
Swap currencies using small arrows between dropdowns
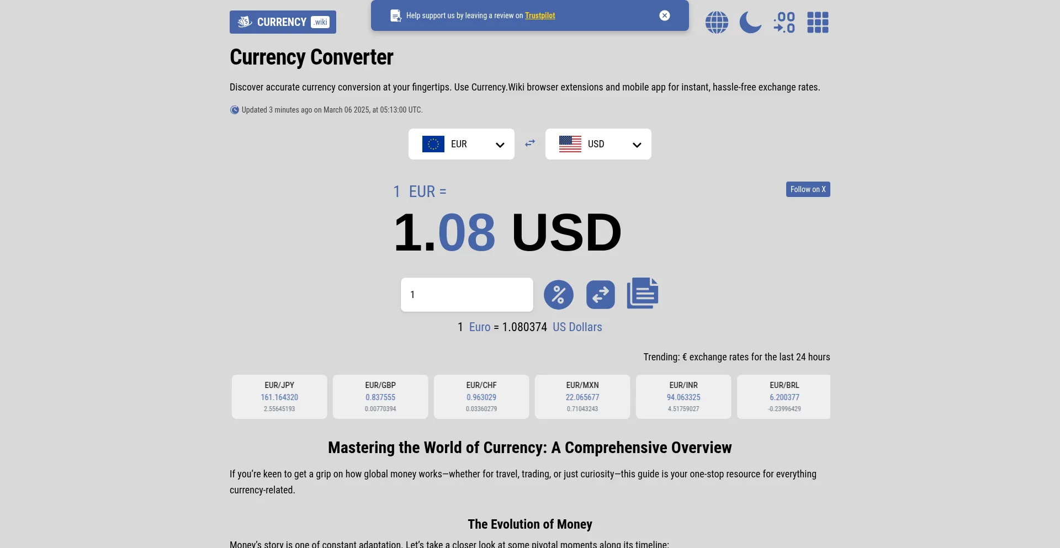pyautogui.click(x=530, y=143)
